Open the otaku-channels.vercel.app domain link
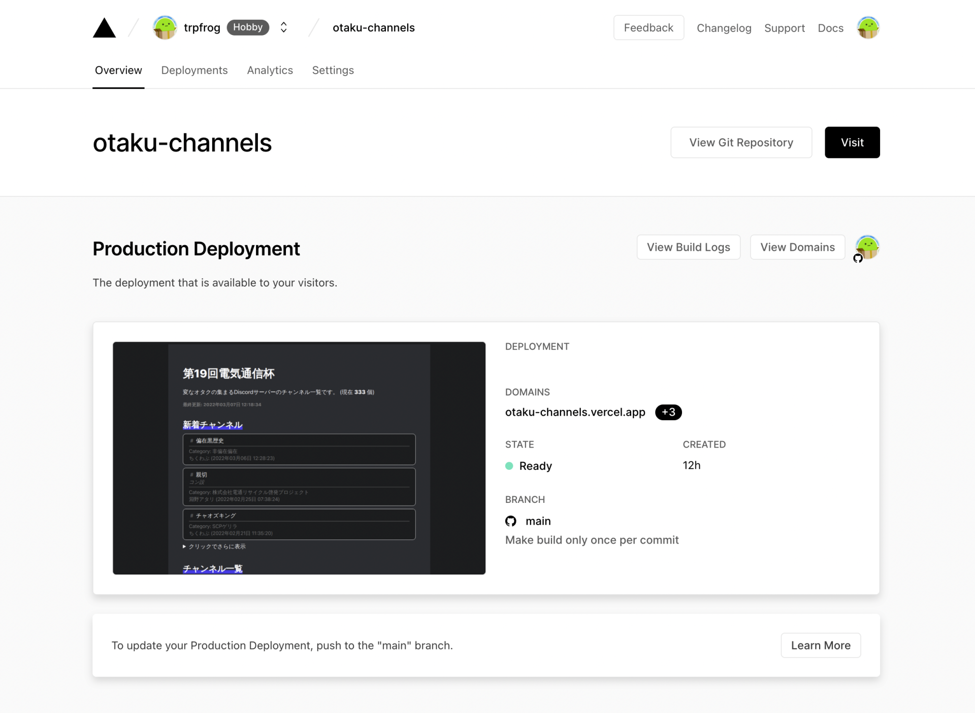The height and width of the screenshot is (713, 975). pos(575,412)
